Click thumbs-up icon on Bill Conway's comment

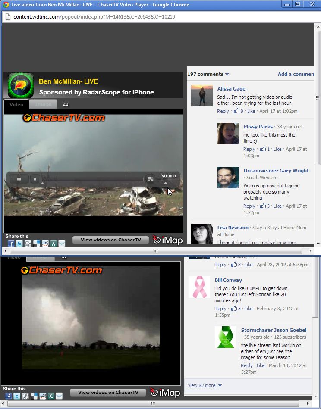pyautogui.click(x=234, y=308)
